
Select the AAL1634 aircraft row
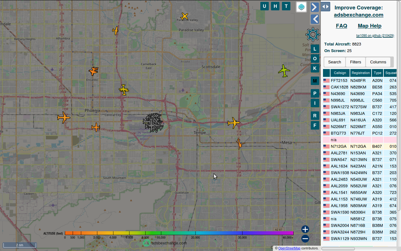click(360, 166)
